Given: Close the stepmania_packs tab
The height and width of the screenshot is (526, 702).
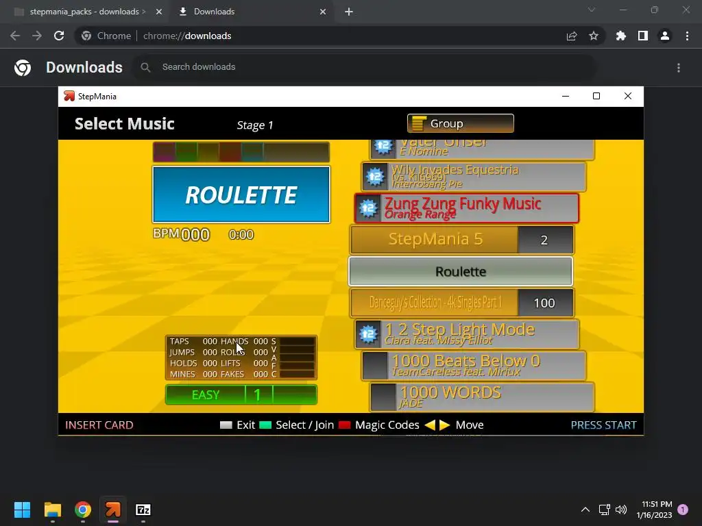Looking at the screenshot, I should point(159,12).
